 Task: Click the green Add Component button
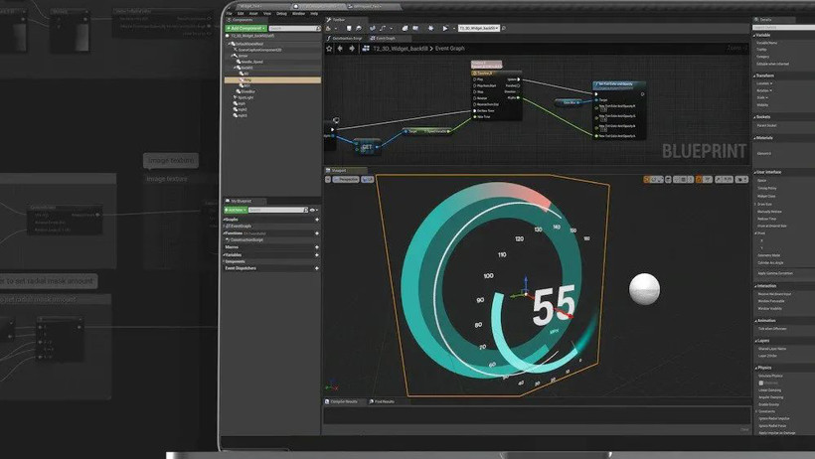(x=245, y=28)
